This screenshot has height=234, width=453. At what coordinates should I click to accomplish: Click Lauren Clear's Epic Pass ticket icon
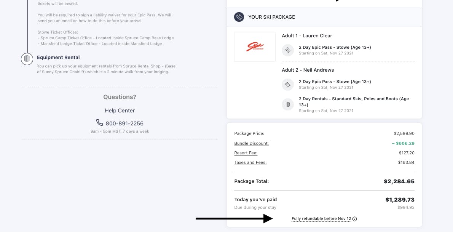click(x=288, y=50)
